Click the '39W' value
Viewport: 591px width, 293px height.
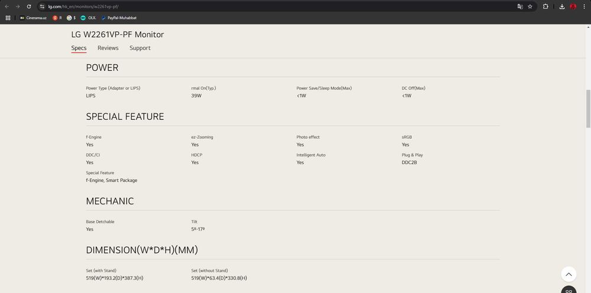[x=196, y=96]
